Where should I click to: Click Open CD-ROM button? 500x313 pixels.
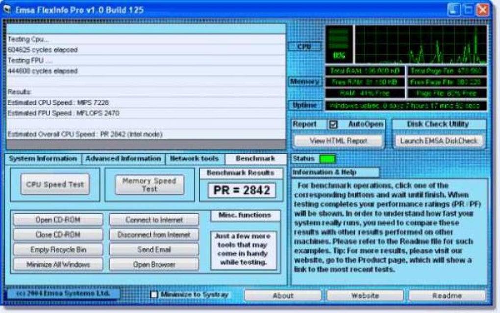pyautogui.click(x=58, y=220)
